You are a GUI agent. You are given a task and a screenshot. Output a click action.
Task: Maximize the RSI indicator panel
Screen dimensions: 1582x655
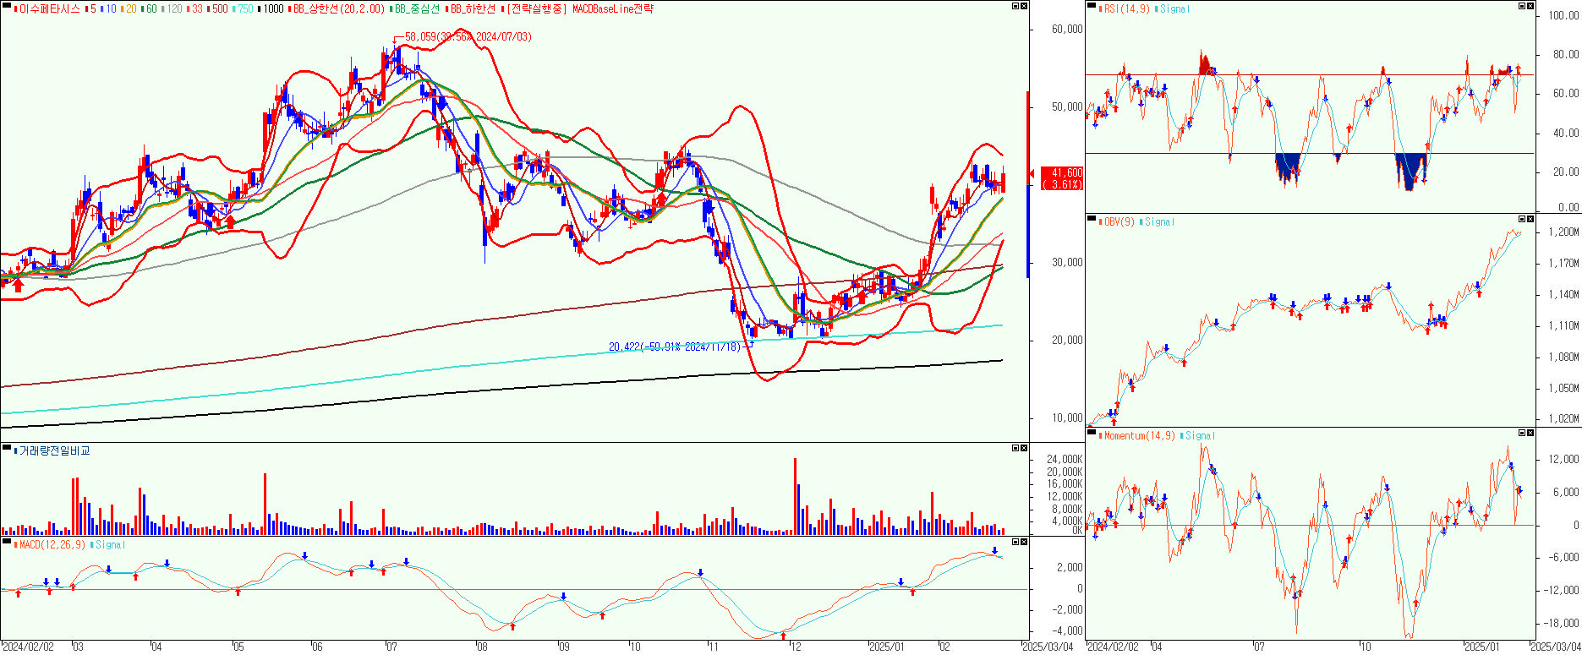point(1521,6)
